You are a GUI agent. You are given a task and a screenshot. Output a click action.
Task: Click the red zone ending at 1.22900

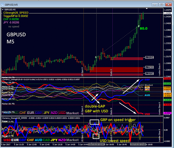pos(117,70)
